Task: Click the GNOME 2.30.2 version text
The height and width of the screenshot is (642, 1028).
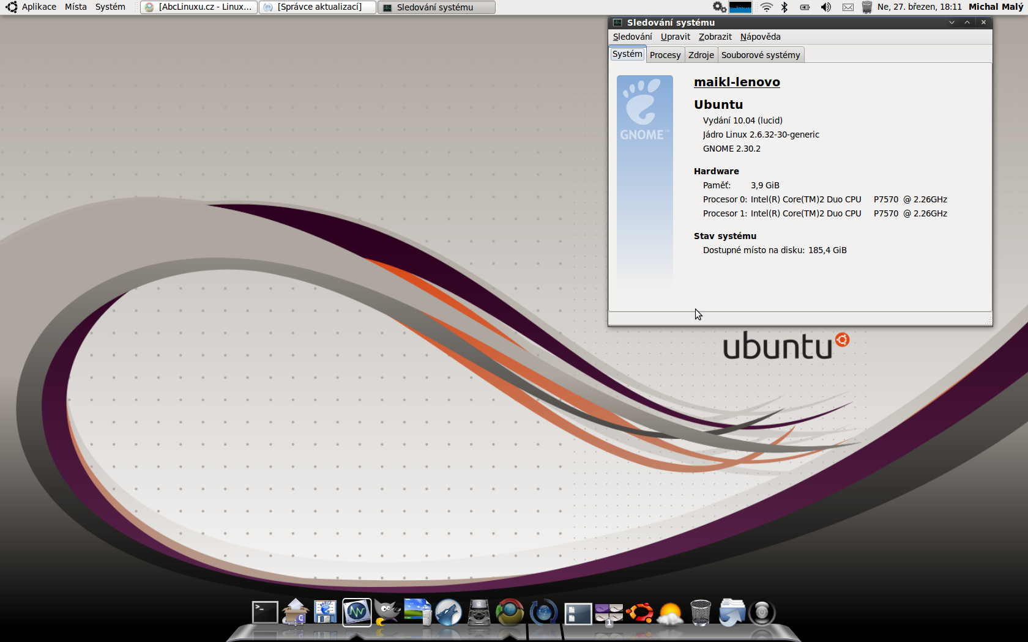Action: coord(732,149)
